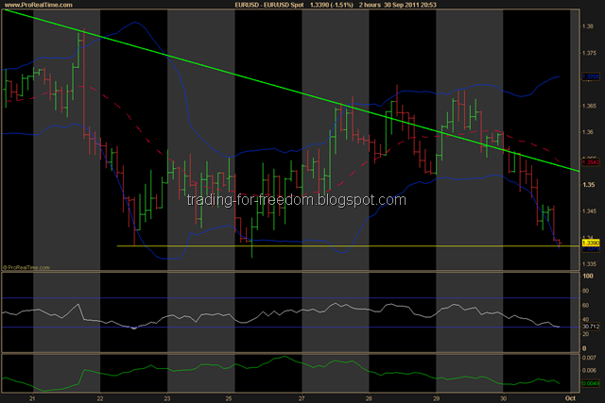Select the 60 level on RSI axis
This screenshot has height=403, width=605.
point(586,306)
